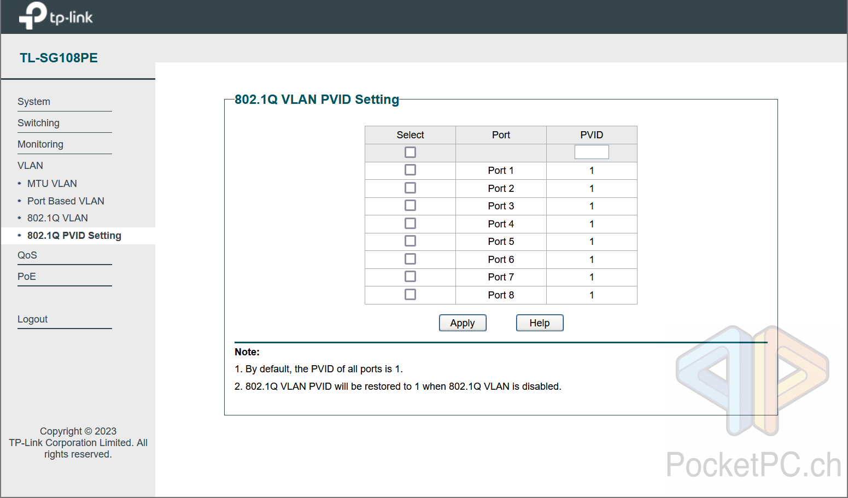
Task: Open the Port Based VLAN page
Action: tap(66, 201)
